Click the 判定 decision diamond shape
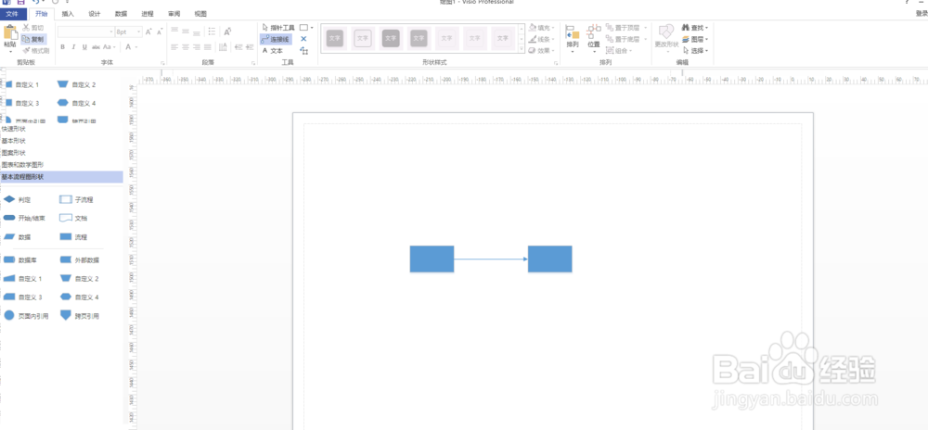 [x=9, y=199]
